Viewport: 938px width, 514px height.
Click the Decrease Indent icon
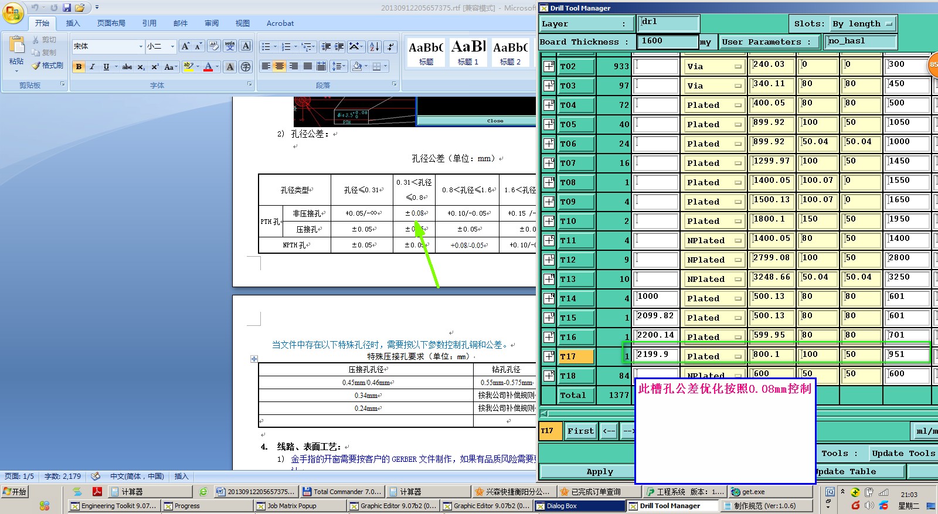326,46
